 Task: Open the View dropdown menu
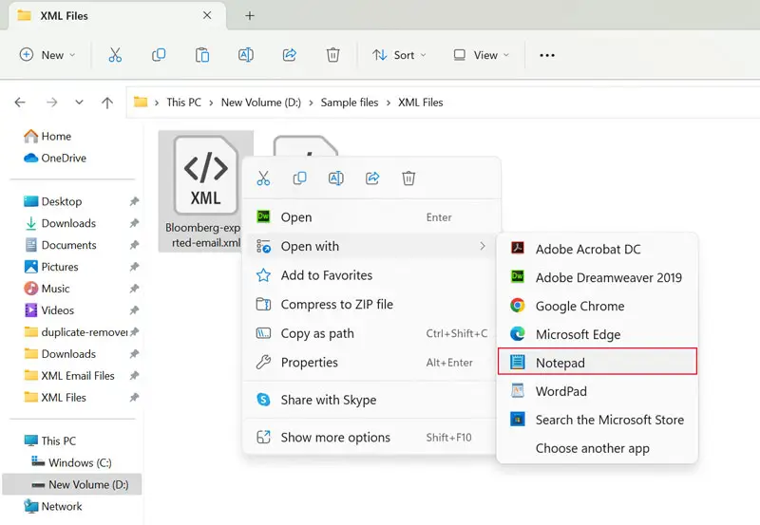click(x=481, y=55)
